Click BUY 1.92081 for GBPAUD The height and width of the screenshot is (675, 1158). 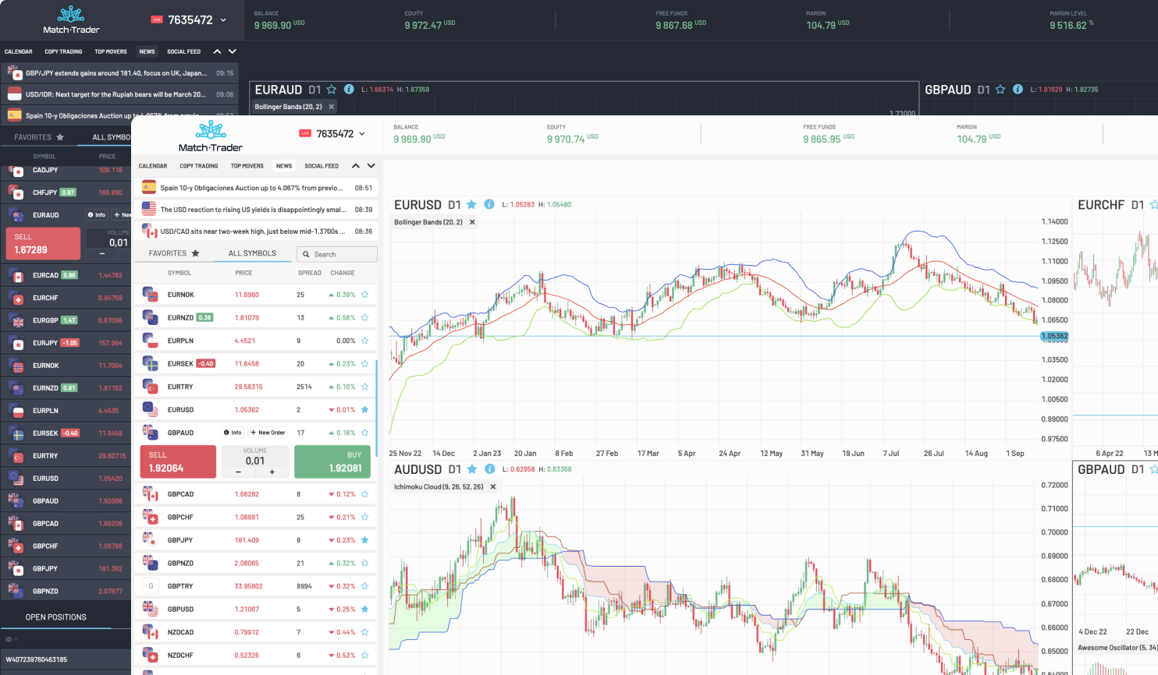point(333,461)
